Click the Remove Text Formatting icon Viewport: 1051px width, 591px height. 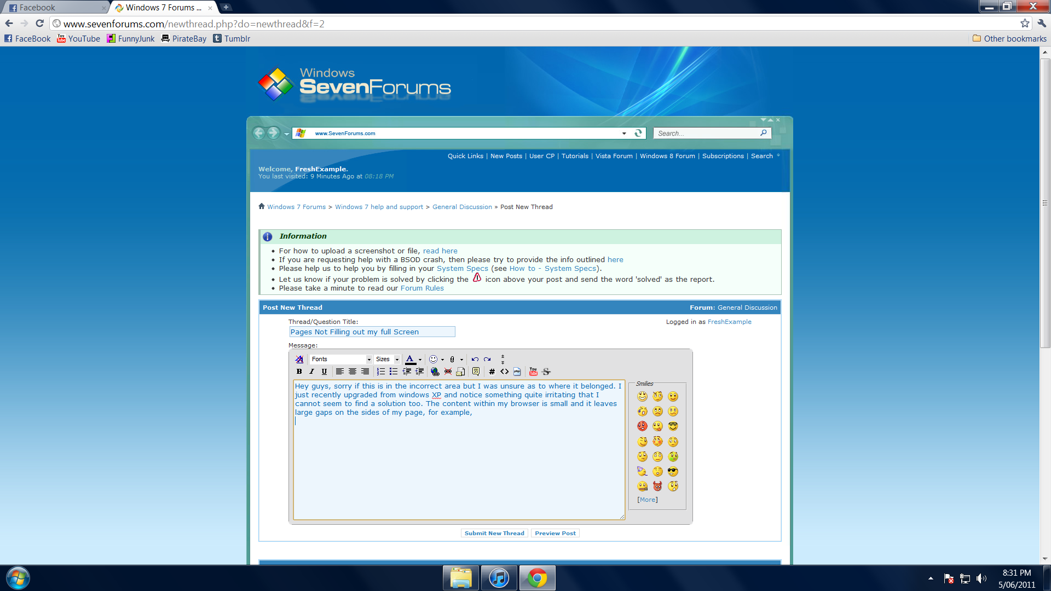tap(299, 360)
